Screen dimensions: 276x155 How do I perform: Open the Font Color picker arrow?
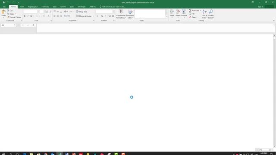pyautogui.click(x=51, y=16)
